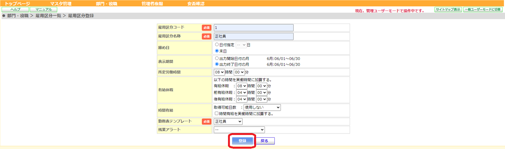The height and width of the screenshot is (149, 505).
Task: Open the 所定労働時間 hours dropdown
Action: [219, 72]
